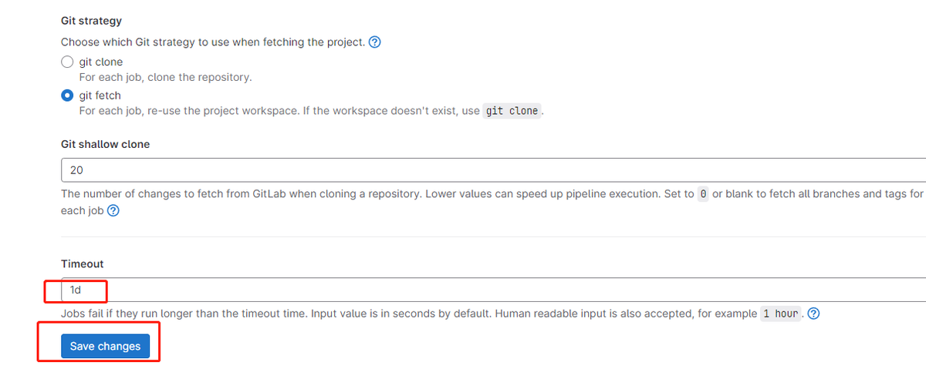The width and height of the screenshot is (926, 369).
Task: Click the "git fetch" option label
Action: 100,96
